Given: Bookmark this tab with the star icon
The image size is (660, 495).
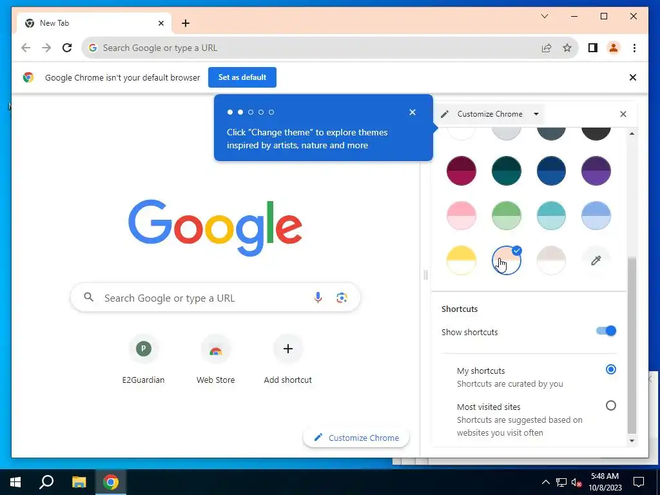Looking at the screenshot, I should (567, 48).
